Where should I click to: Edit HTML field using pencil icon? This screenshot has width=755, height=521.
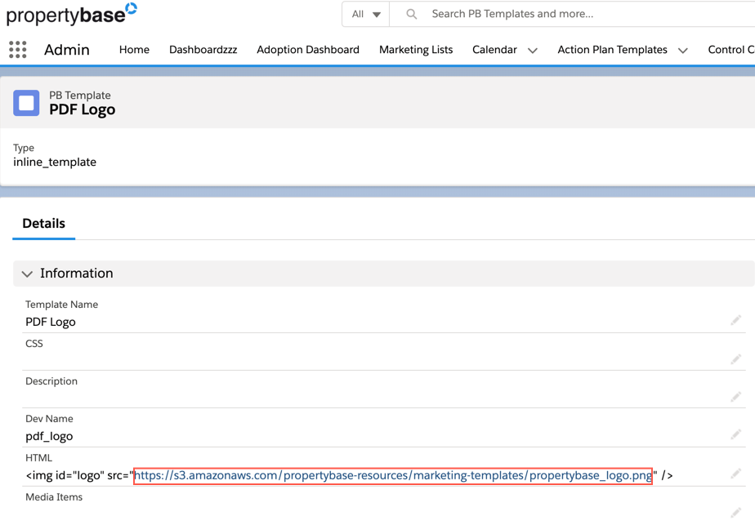pos(735,474)
